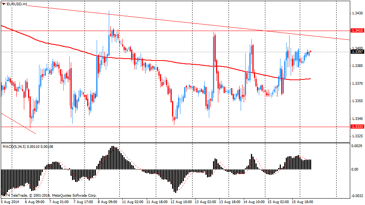Click the 1.3430 price axis value

pyautogui.click(x=356, y=13)
